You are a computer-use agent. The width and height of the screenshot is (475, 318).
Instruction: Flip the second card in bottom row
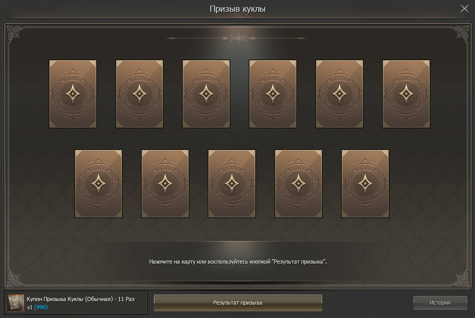[x=165, y=184]
